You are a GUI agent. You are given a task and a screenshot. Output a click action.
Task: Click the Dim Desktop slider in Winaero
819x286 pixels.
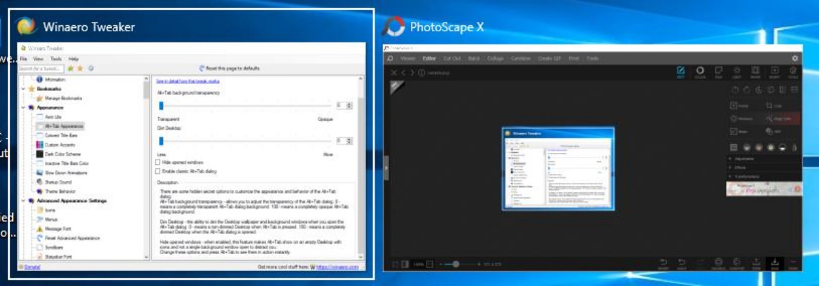click(245, 141)
